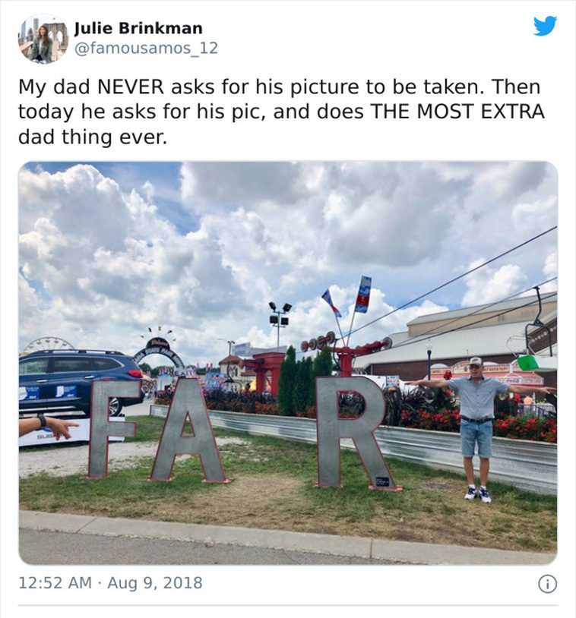Viewport: 576px width, 618px height.
Task: Click the blue SUV in the photo
Action: 79,380
